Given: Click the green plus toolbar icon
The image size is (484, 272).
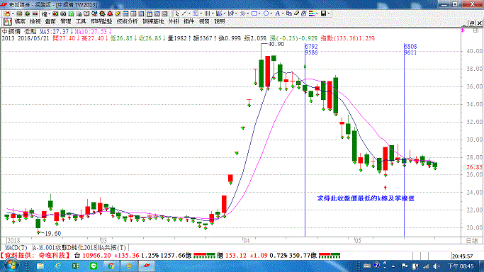Looking at the screenshot, I should [x=27, y=13].
